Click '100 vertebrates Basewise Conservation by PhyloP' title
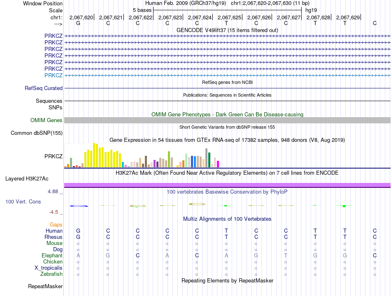 click(227, 192)
